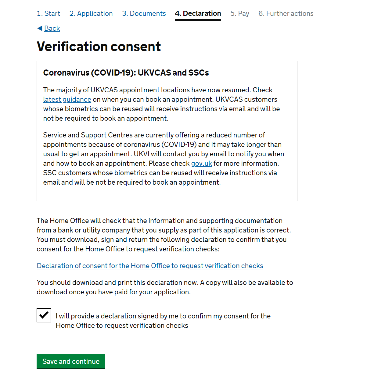
Task: Download the Declaration of consent document
Action: pos(150,266)
